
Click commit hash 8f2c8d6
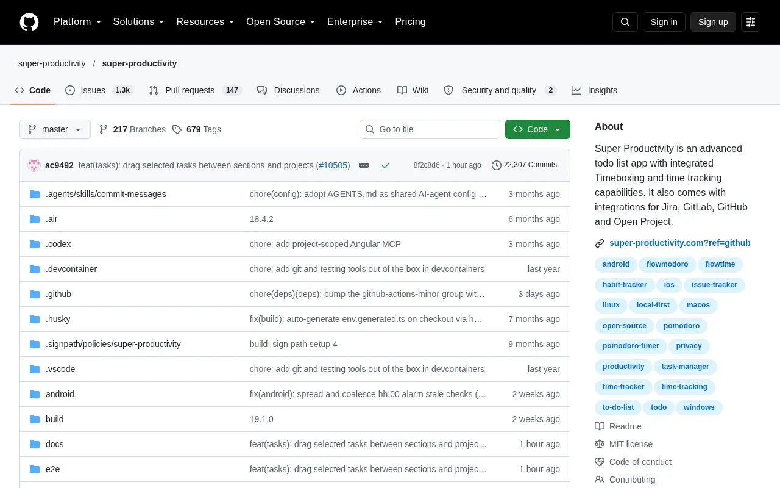(427, 165)
